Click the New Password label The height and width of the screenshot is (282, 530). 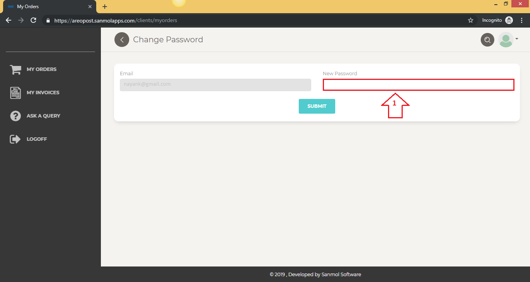click(x=340, y=73)
